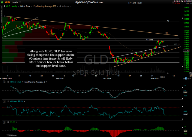This screenshot has width=192, height=137.
Task: Click the white up-triangle time axis marker
Action: pyautogui.click(x=168, y=73)
